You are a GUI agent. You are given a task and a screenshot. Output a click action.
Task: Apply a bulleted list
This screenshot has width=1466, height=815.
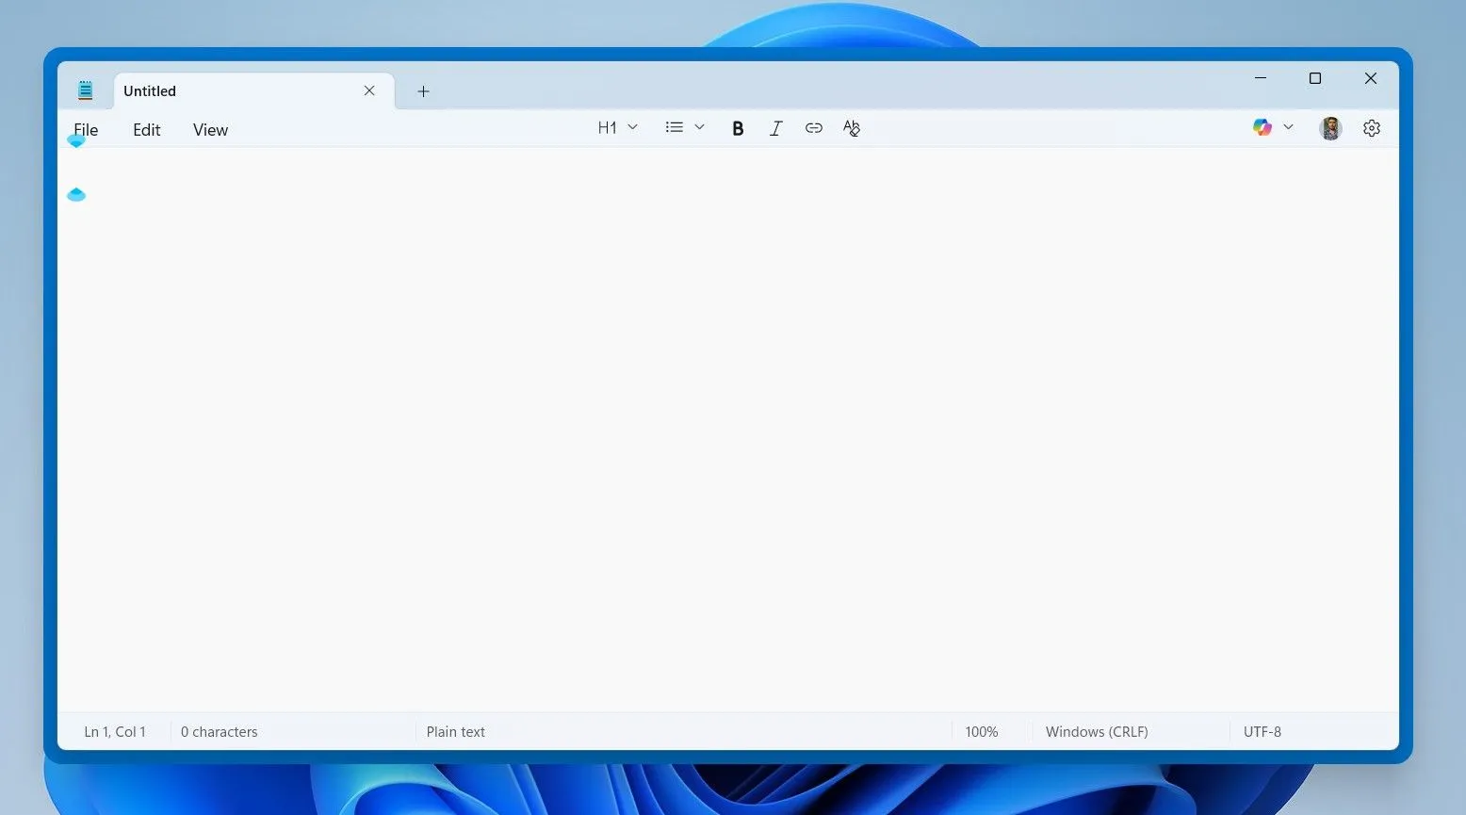(673, 127)
